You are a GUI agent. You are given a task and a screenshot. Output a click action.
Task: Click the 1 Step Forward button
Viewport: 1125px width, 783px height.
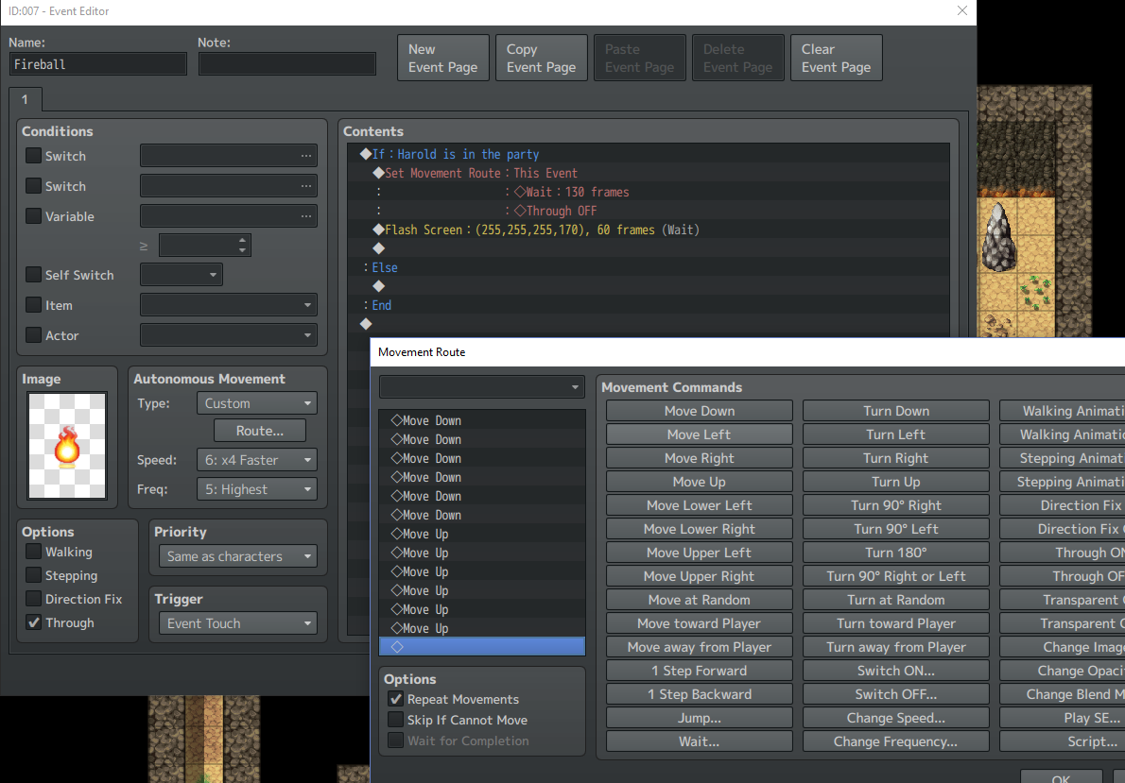click(699, 671)
